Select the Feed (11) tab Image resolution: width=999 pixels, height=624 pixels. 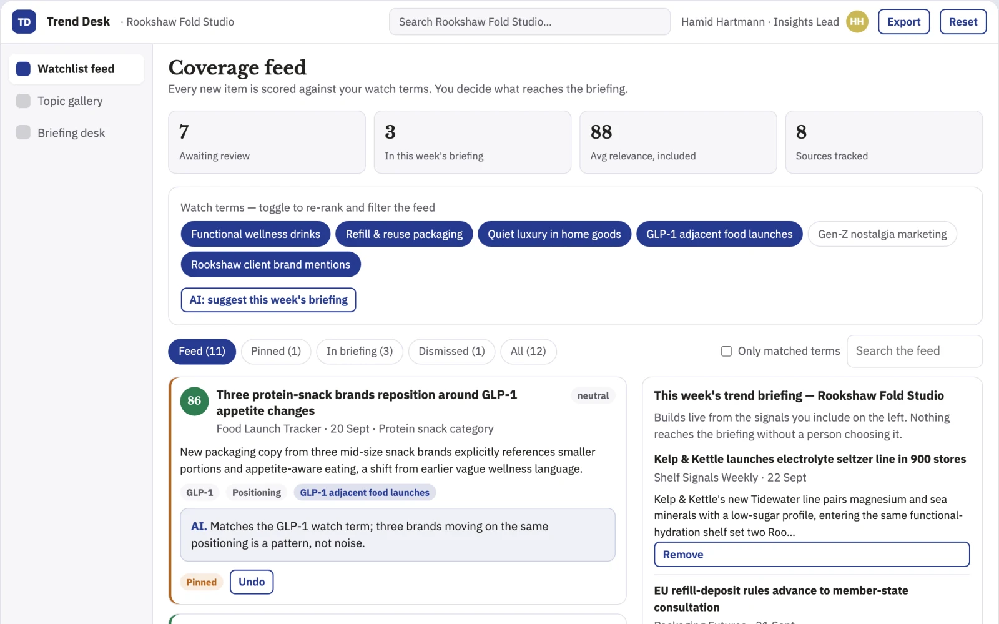(202, 351)
